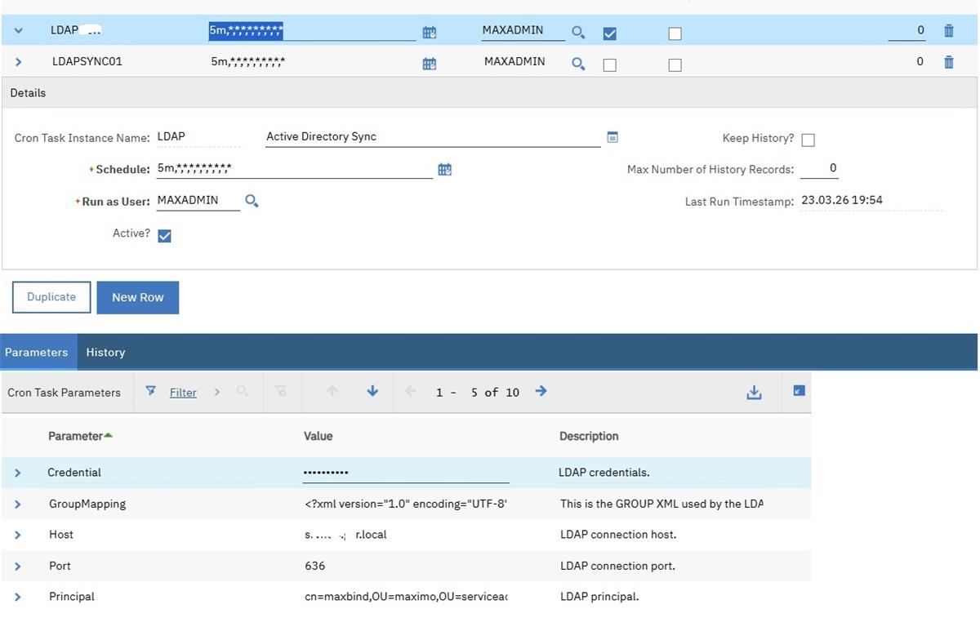980x618 pixels.
Task: Enable Keep History checkbox
Action: click(808, 140)
